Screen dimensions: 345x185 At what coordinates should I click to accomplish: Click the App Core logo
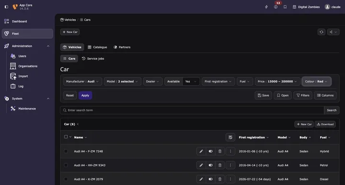(15, 7)
